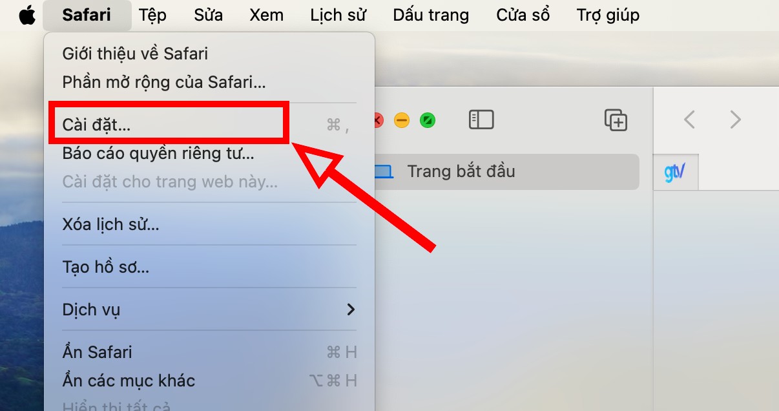Screen dimensions: 779x411
Task: Expand the Dịch vụ submenu arrow
Action: point(351,310)
